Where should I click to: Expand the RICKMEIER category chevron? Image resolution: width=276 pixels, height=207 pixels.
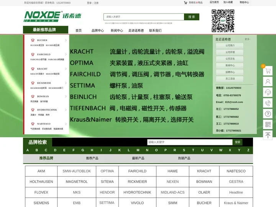tap(66, 83)
